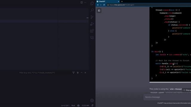
Task: Click the settings icon beside panel filter
Action: pyautogui.click(x=78, y=73)
